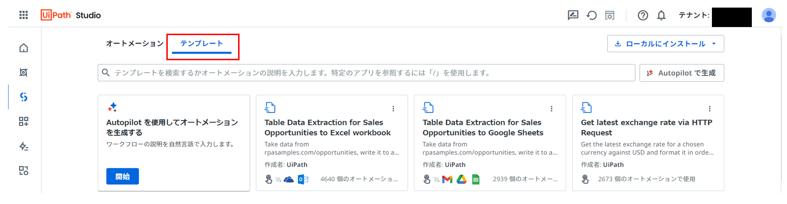Click the Excel workbook card description text
Screen dimensions: 787x204
pyautogui.click(x=332, y=148)
